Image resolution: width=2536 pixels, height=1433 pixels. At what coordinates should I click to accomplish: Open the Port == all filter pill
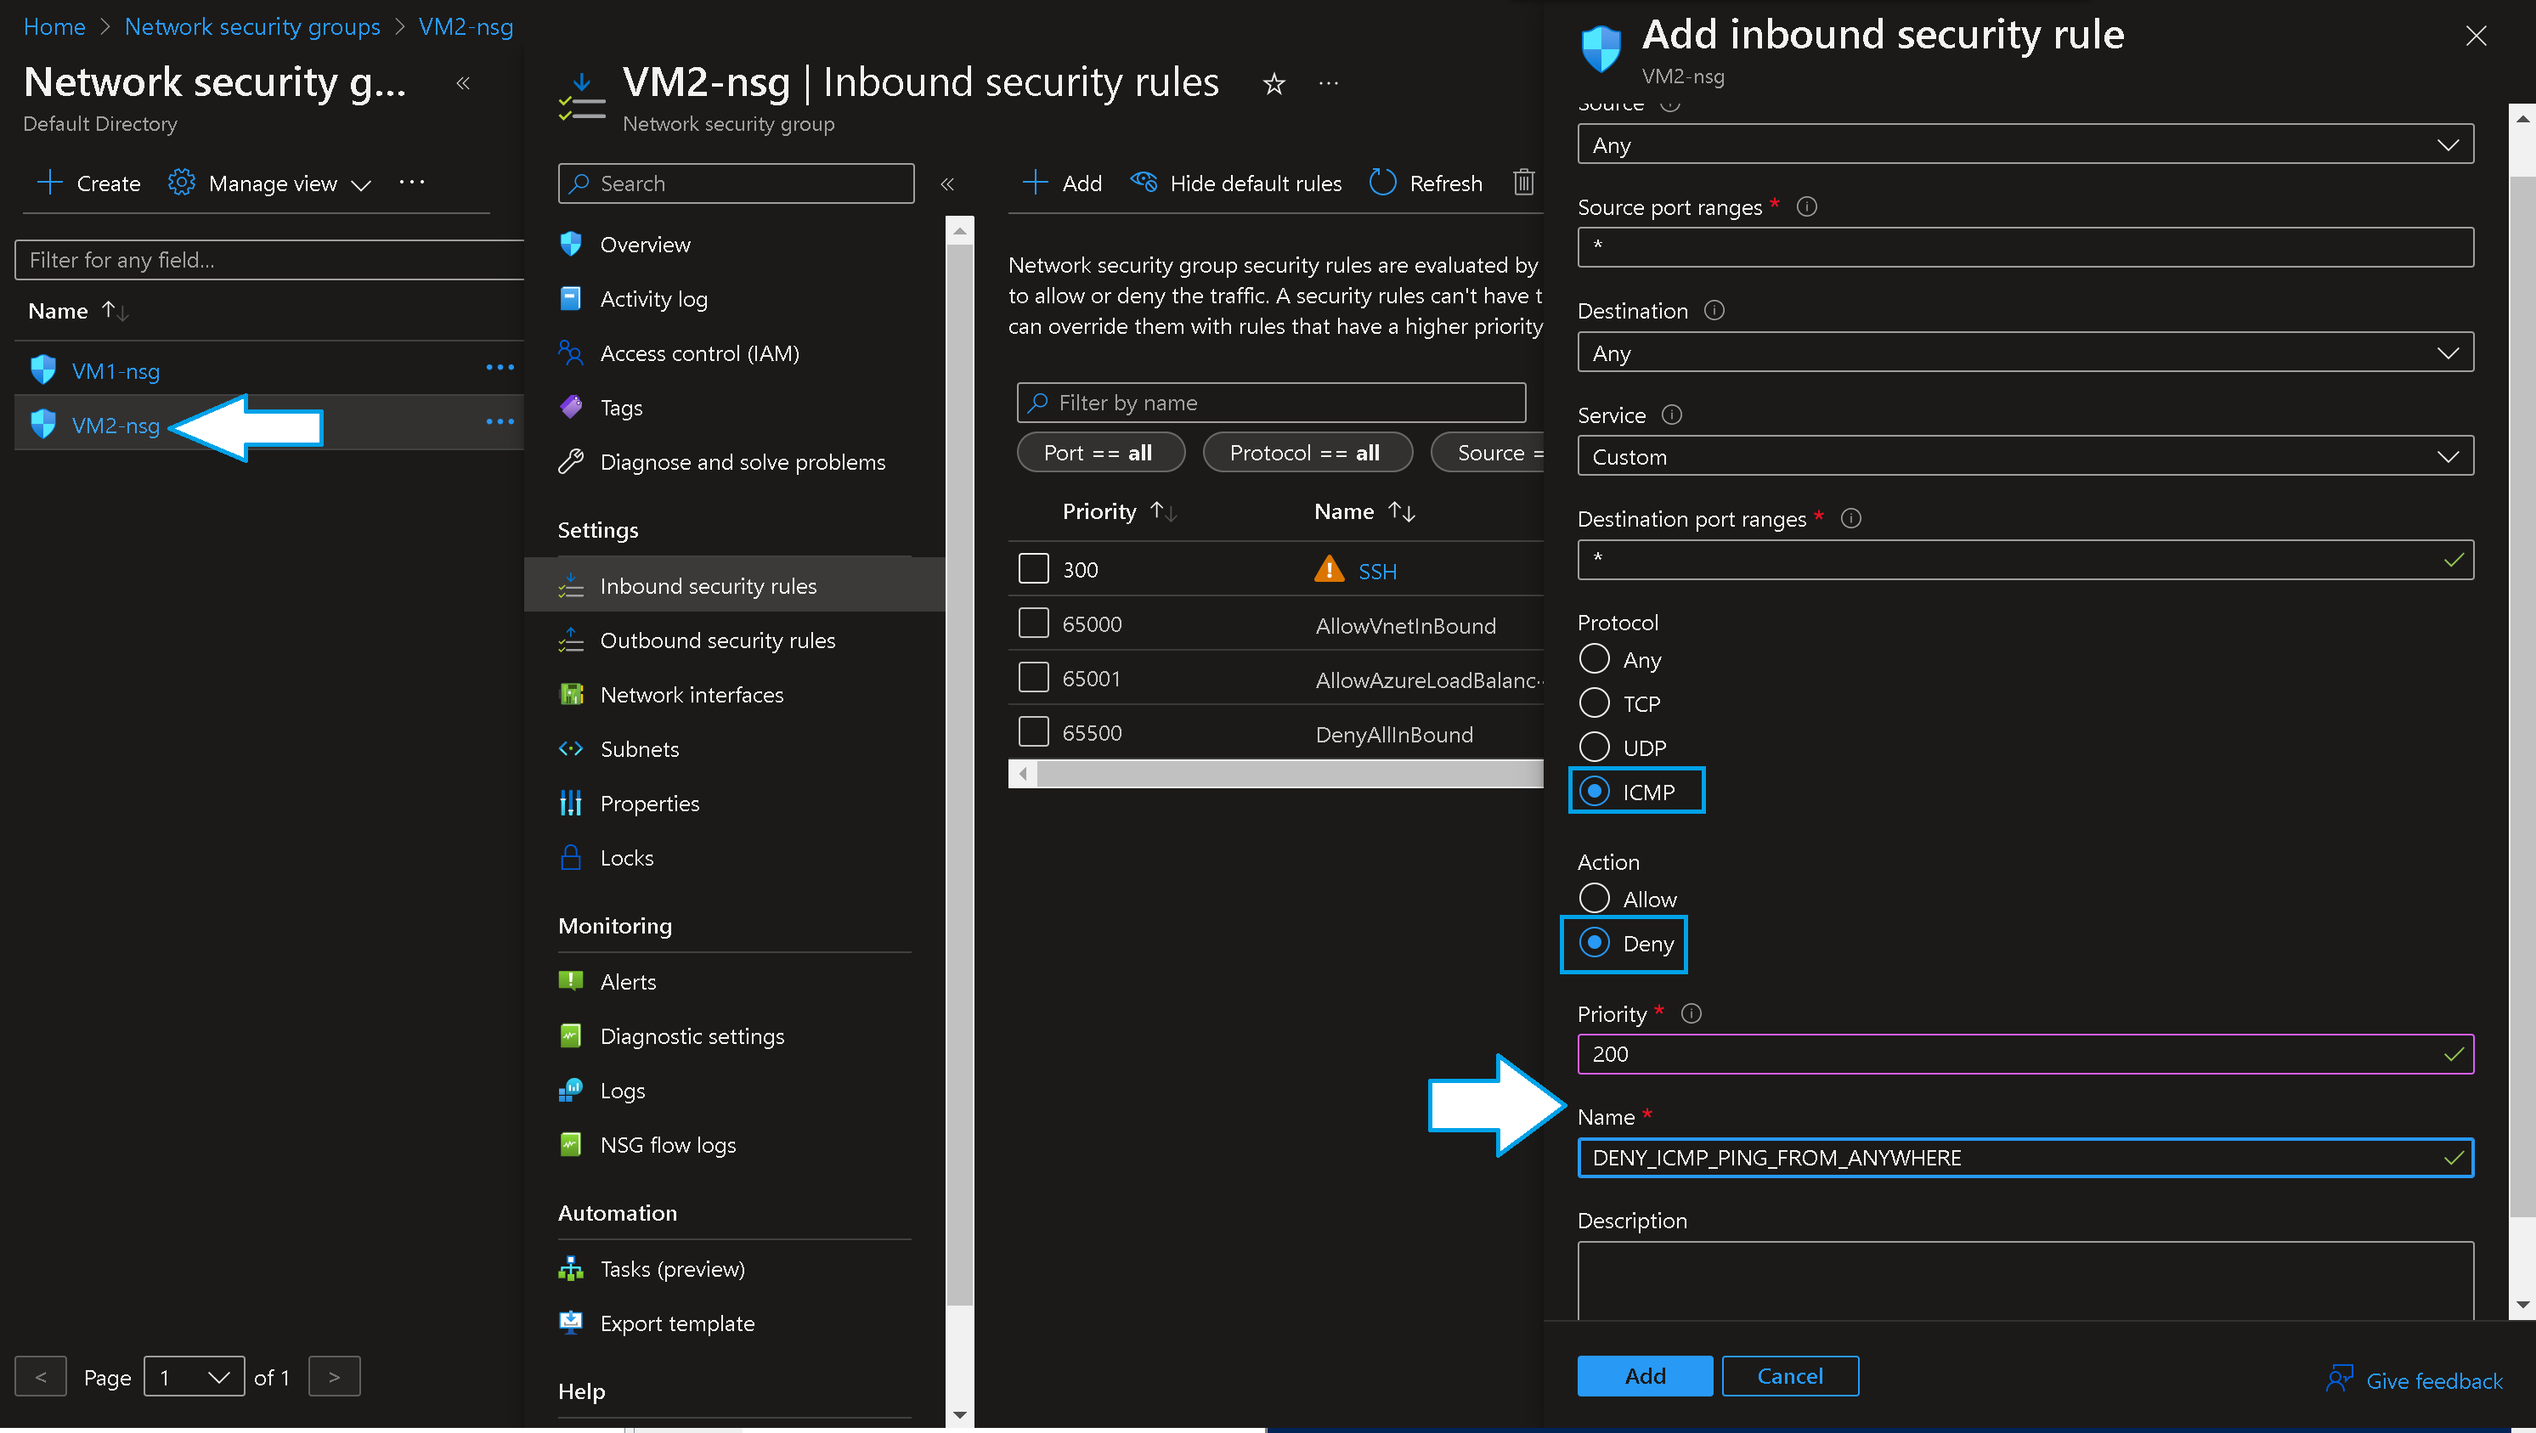1099,453
